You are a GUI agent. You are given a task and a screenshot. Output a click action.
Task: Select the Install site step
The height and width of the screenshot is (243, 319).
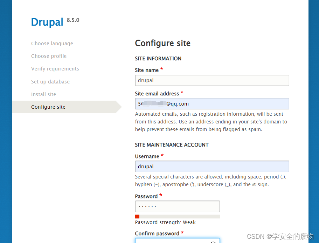click(x=43, y=94)
